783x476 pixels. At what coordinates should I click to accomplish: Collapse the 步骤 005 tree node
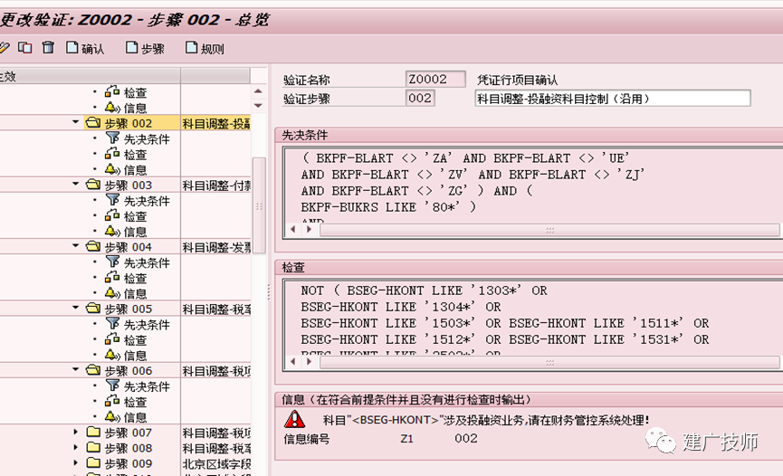tap(75, 308)
